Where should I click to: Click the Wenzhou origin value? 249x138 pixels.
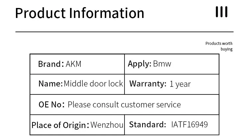coord(107,125)
